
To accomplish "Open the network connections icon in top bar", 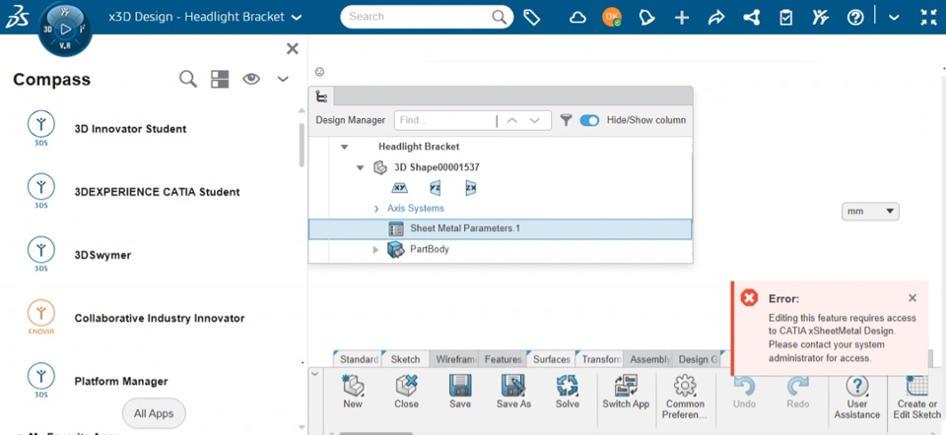I will tap(751, 18).
